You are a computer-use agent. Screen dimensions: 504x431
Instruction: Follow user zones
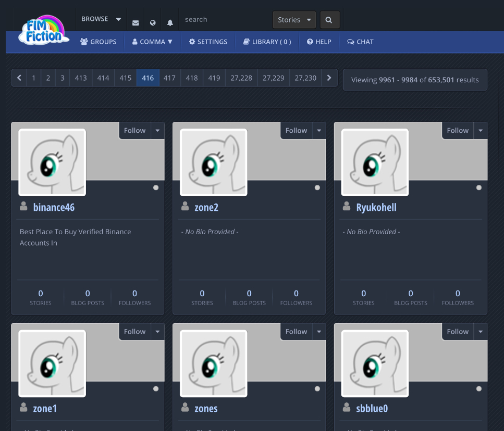click(297, 332)
